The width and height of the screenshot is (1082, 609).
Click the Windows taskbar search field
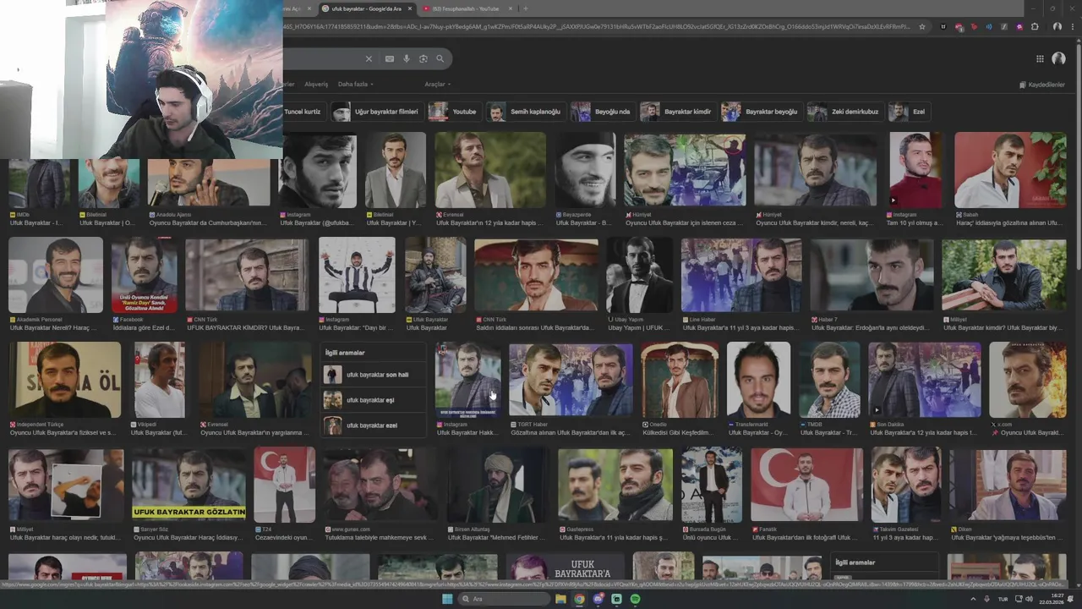[x=504, y=599]
